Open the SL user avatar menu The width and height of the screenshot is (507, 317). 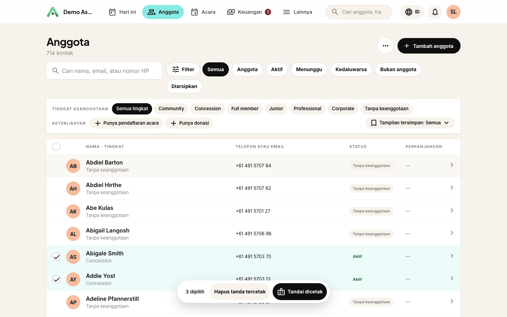[453, 12]
